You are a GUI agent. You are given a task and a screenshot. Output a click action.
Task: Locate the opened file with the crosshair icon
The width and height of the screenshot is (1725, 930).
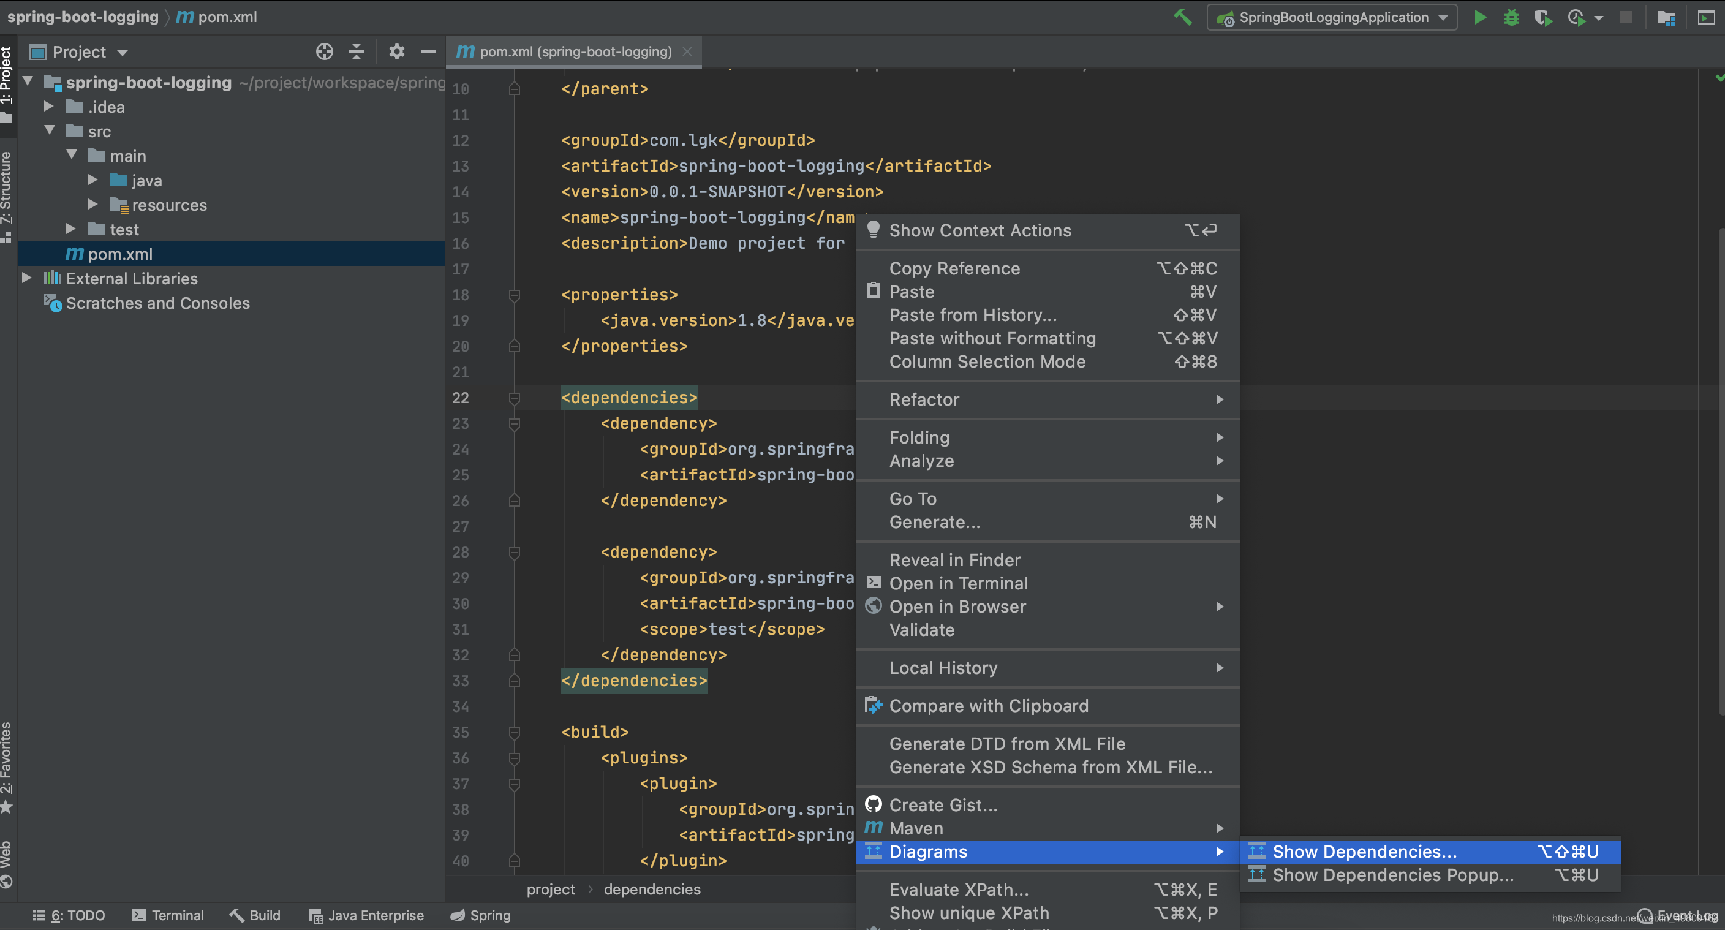pos(324,51)
